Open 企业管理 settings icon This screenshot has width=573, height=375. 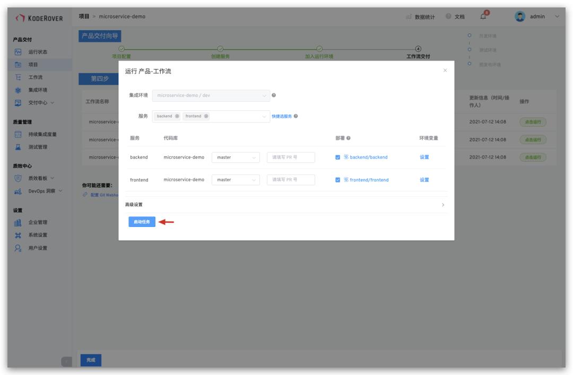18,222
